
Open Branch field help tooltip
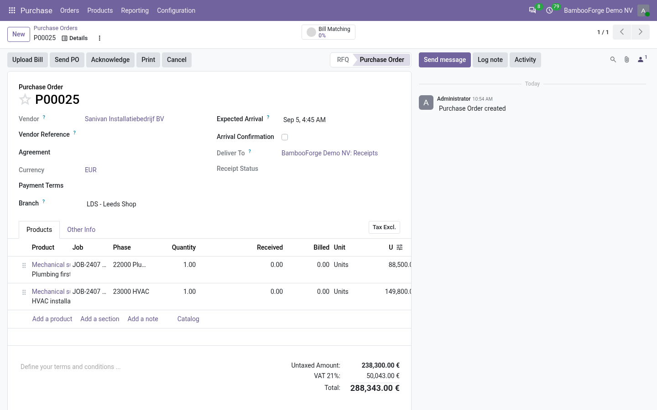click(43, 202)
